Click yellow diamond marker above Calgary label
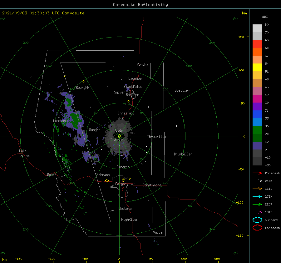Image resolution: width=281 pixels, height=263 pixels. tap(123, 180)
